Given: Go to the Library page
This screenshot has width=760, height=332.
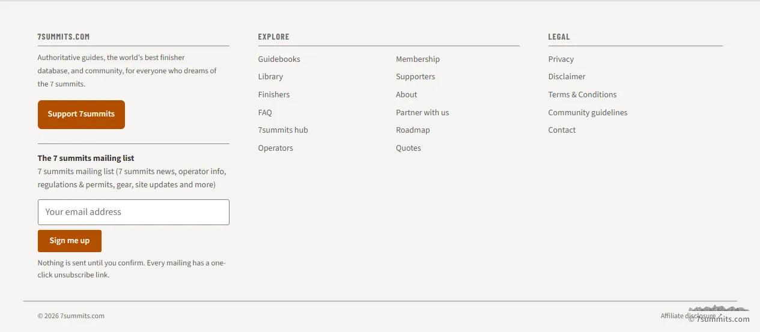Looking at the screenshot, I should (270, 77).
